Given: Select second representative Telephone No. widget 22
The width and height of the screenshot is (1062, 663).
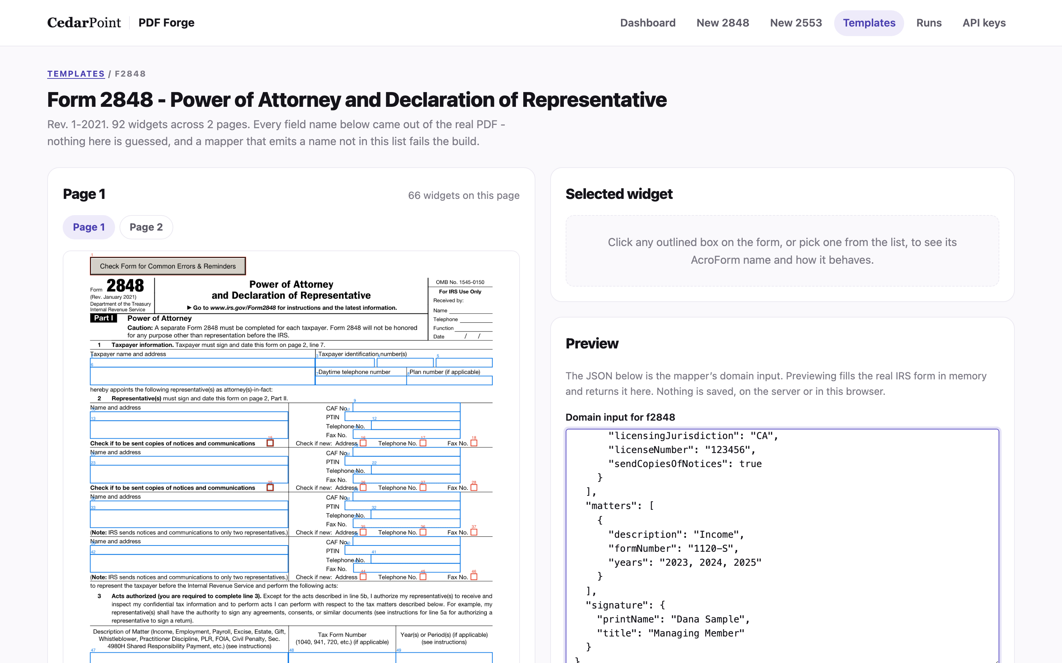Looking at the screenshot, I should coord(416,470).
